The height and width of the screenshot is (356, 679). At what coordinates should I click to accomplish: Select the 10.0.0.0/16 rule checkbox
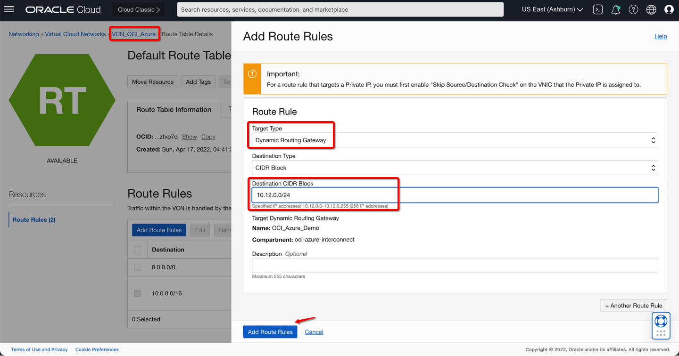coord(138,293)
